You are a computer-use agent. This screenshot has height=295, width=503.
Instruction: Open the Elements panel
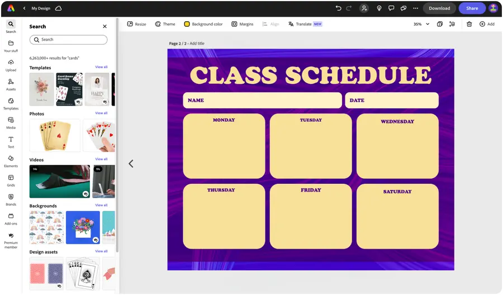11,161
